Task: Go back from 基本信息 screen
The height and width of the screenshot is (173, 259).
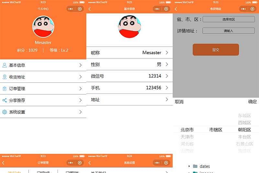Action: click(x=89, y=9)
